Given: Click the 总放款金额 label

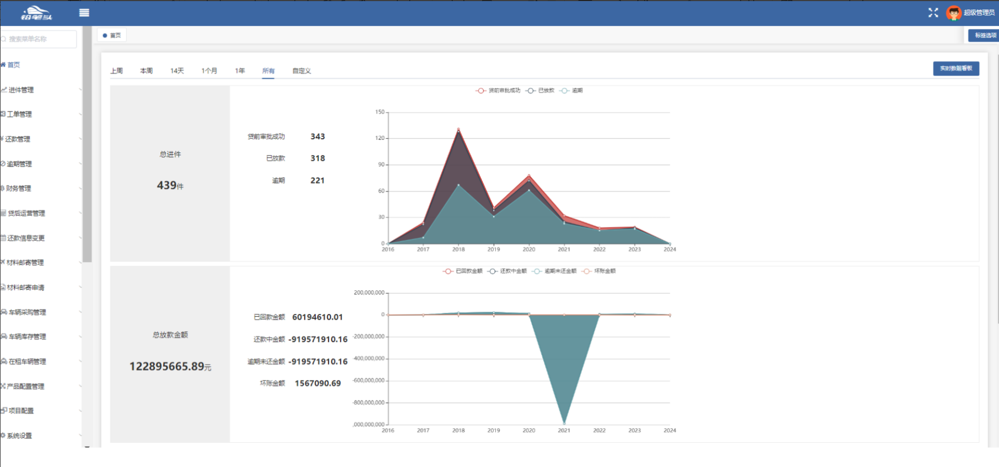Looking at the screenshot, I should [170, 335].
